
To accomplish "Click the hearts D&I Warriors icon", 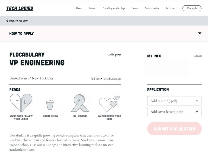I will [109, 103].
